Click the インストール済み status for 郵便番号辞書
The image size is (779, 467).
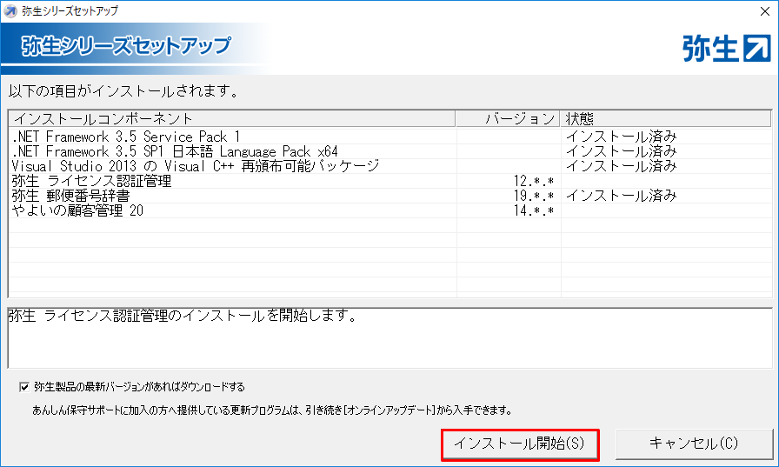click(621, 196)
